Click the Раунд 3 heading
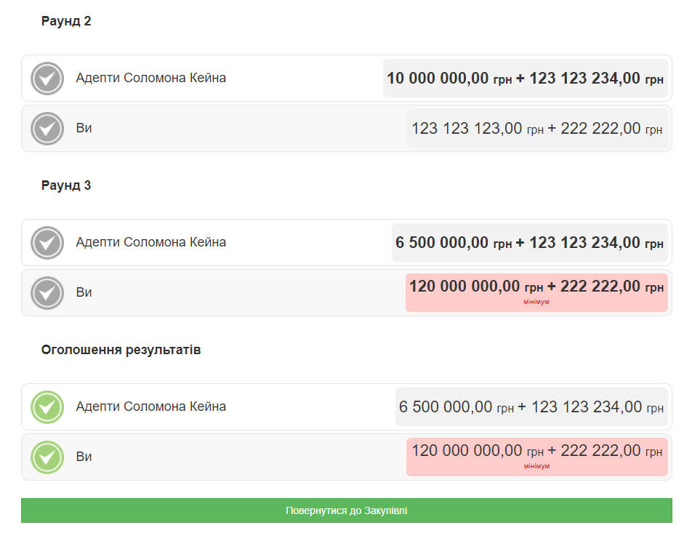The width and height of the screenshot is (700, 557). point(66,185)
